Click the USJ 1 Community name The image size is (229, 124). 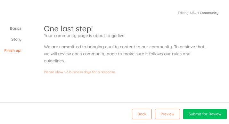point(204,13)
